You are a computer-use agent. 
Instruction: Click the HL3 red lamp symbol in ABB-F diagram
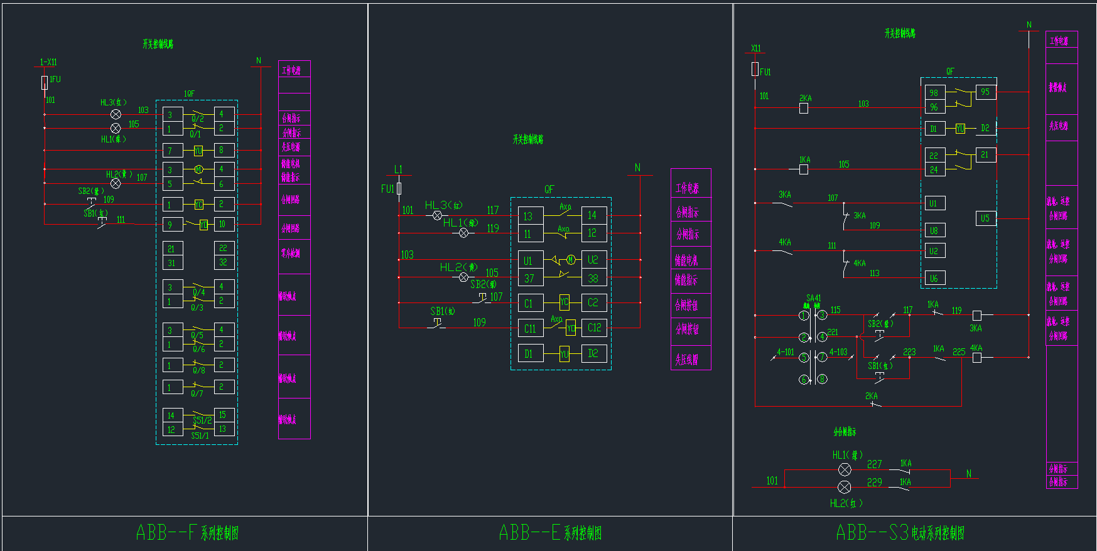pyautogui.click(x=116, y=114)
